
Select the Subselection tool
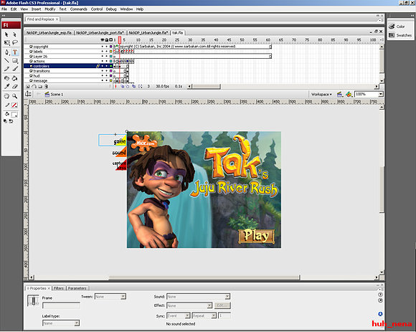[x=15, y=34]
